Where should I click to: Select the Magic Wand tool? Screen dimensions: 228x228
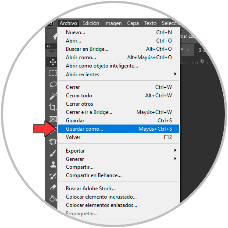tap(53, 96)
